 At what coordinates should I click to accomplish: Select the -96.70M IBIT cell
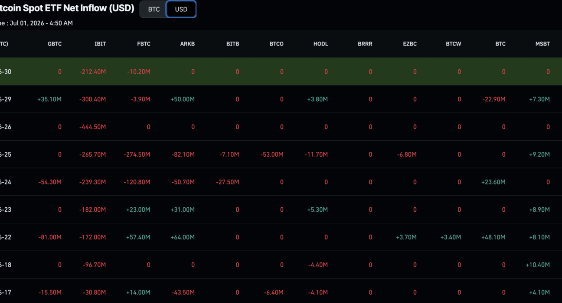tap(94, 265)
